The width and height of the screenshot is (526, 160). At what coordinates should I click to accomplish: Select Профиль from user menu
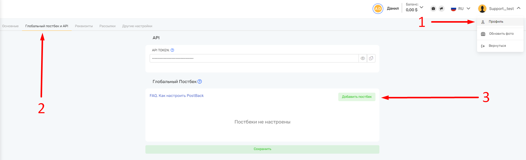pyautogui.click(x=496, y=22)
